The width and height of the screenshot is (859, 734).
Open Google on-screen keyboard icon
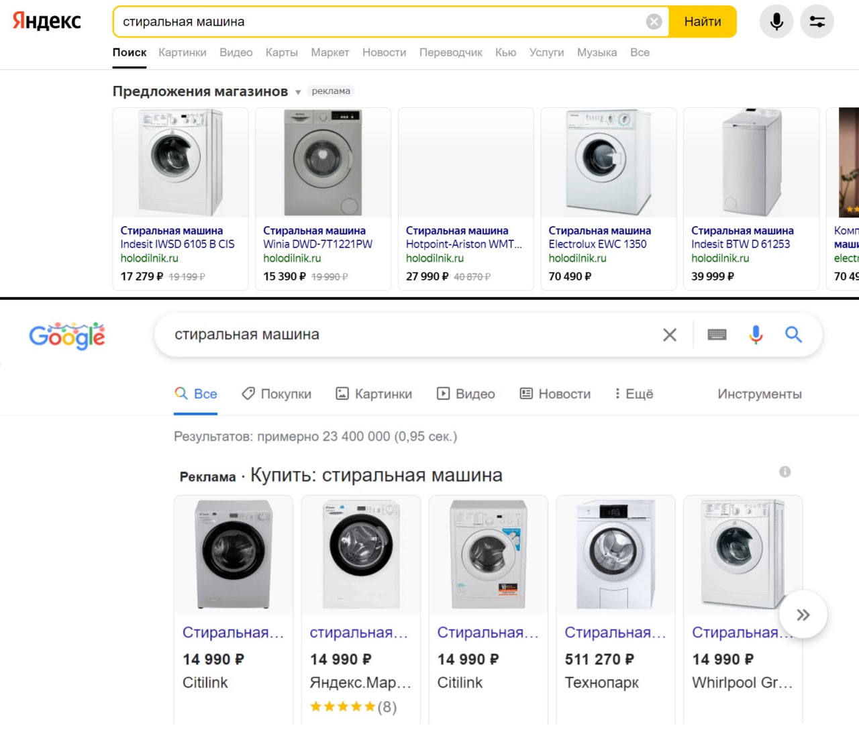(x=717, y=335)
